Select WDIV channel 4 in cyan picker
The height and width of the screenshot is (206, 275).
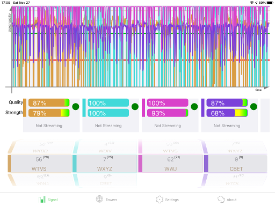(106, 148)
